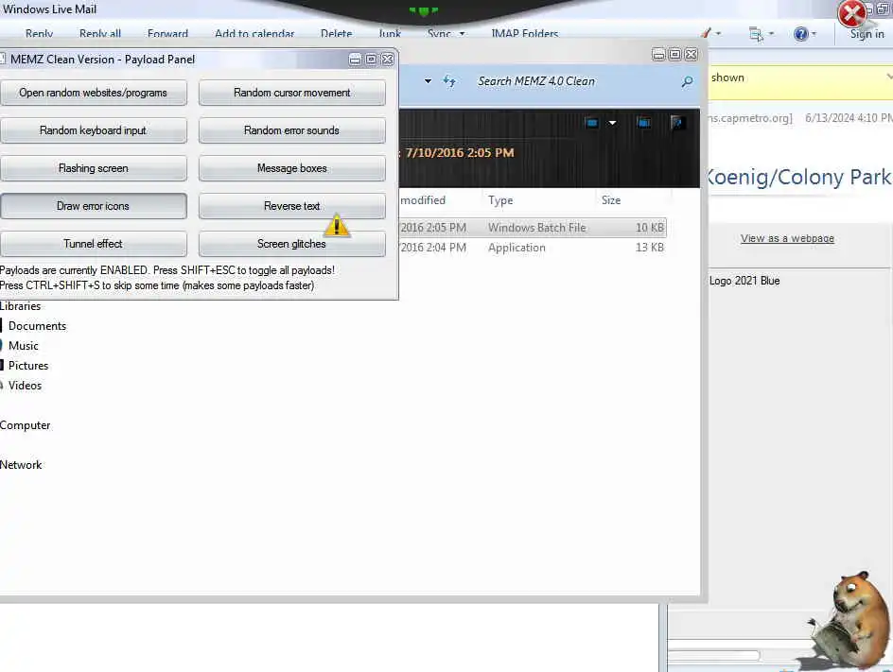
Task: Click the hamster reading newspaper figure
Action: [848, 621]
